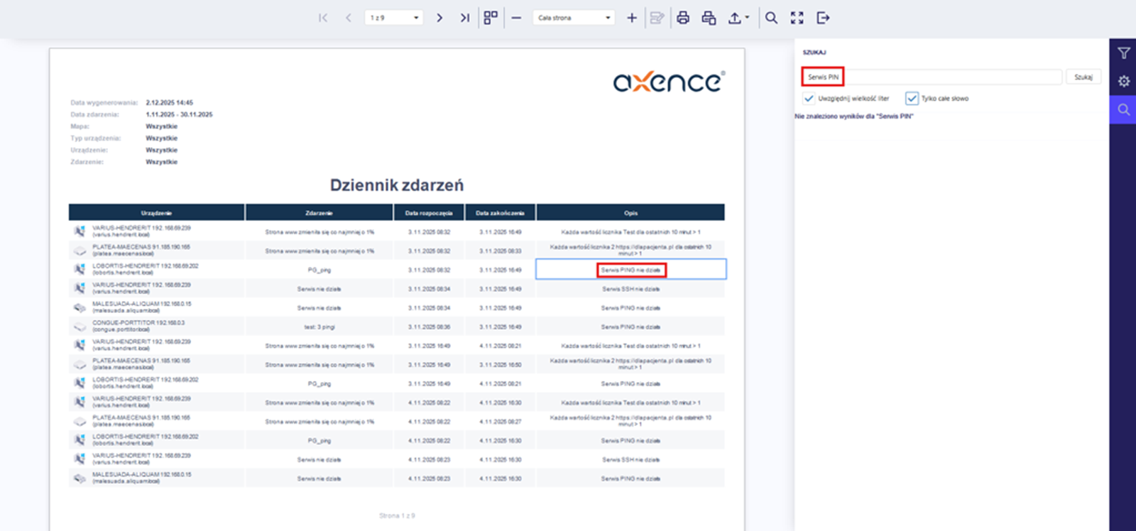This screenshot has width=1136, height=531.
Task: Enter full screen mode
Action: point(797,18)
